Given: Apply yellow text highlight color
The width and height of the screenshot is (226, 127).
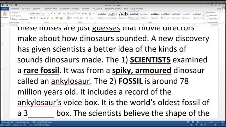Looking at the screenshot, I should [56, 18].
